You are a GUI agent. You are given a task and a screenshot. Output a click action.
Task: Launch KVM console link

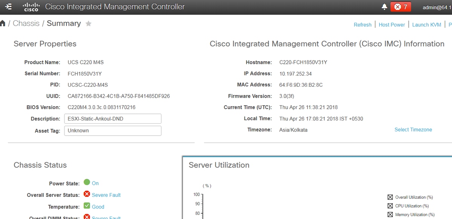tap(426, 25)
